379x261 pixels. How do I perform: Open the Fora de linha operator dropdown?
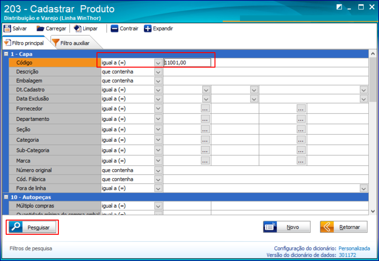158,188
